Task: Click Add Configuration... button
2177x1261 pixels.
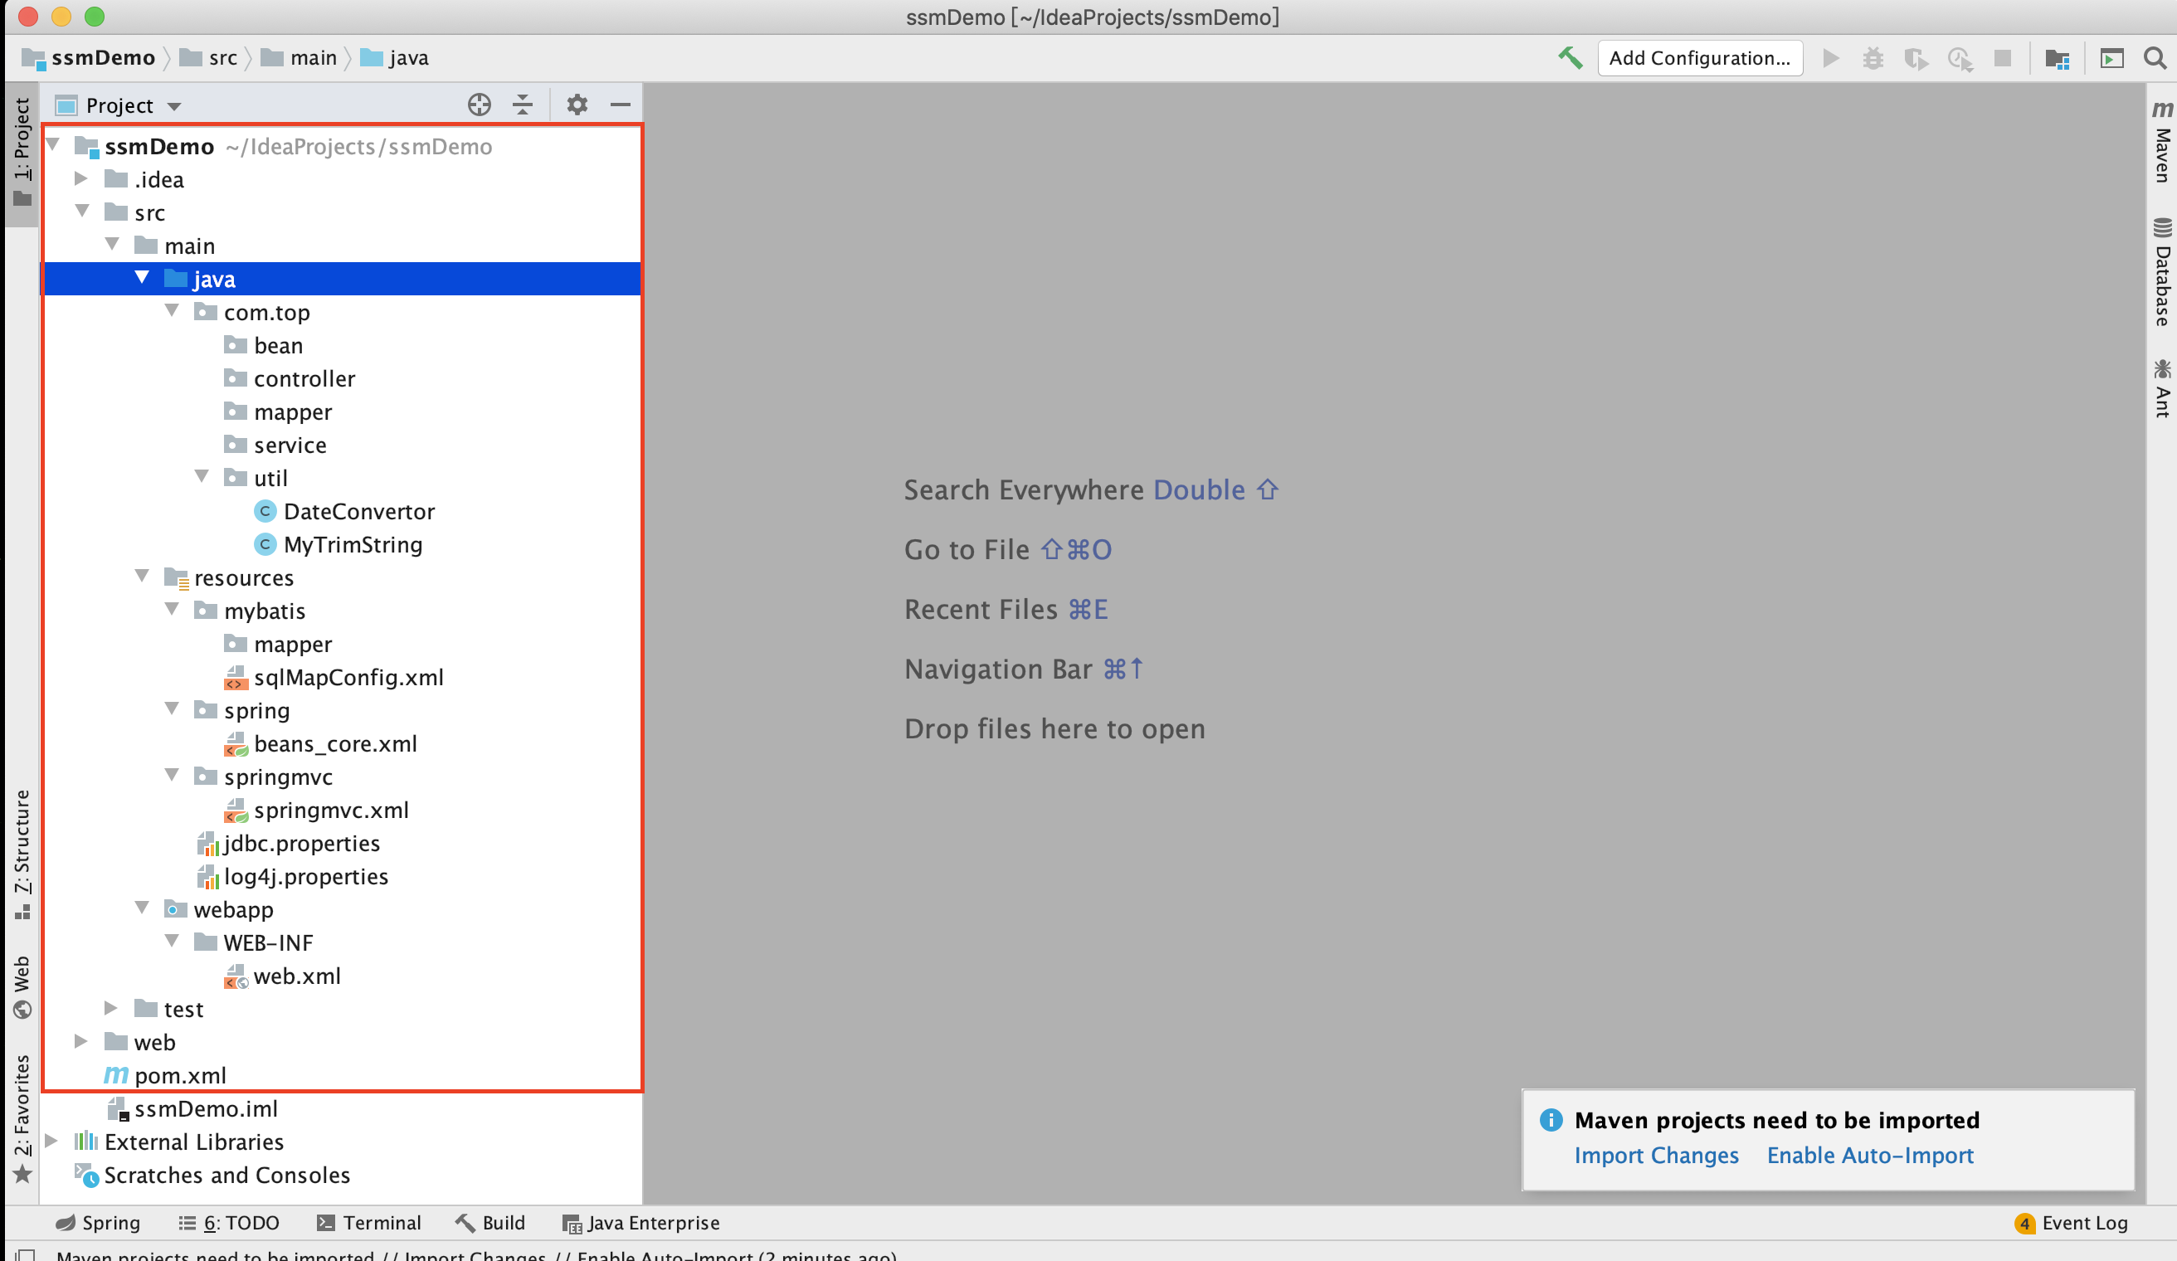Action: pyautogui.click(x=1698, y=58)
